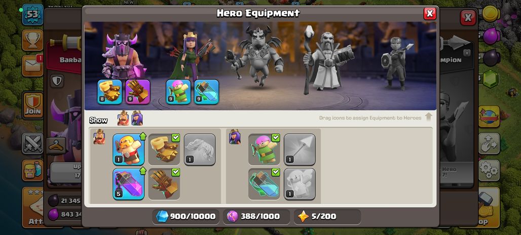This screenshot has width=521, height=235.
Task: Click the shiny ore 900/10000 counter
Action: pyautogui.click(x=185, y=217)
